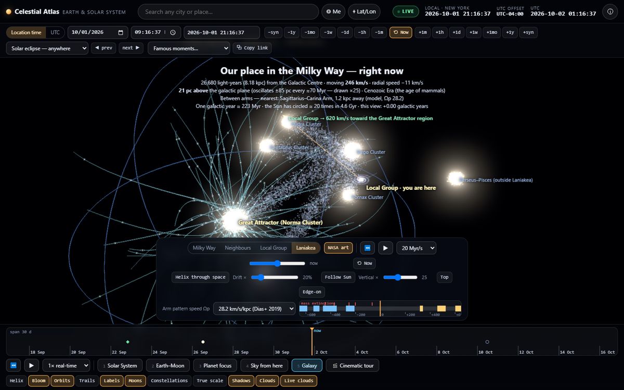Toggle Clouds layer
This screenshot has height=390, width=624.
coord(267,381)
